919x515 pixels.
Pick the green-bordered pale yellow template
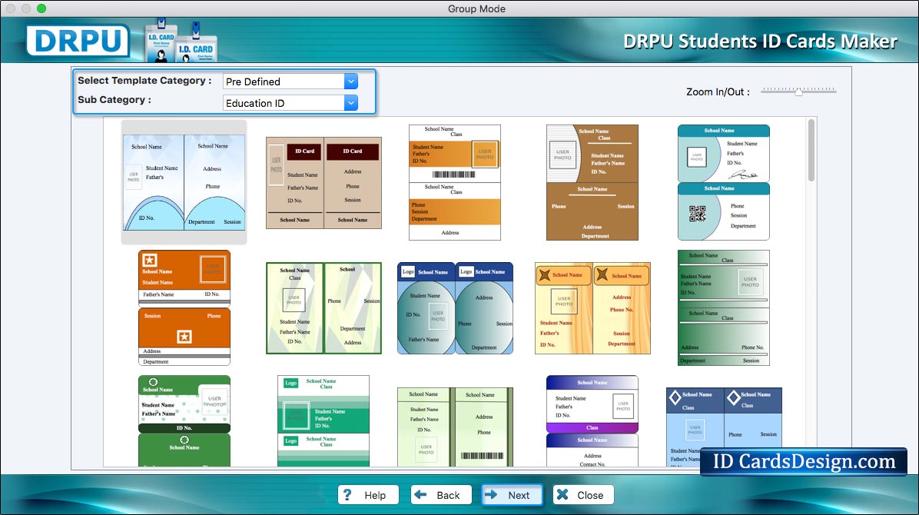[323, 308]
